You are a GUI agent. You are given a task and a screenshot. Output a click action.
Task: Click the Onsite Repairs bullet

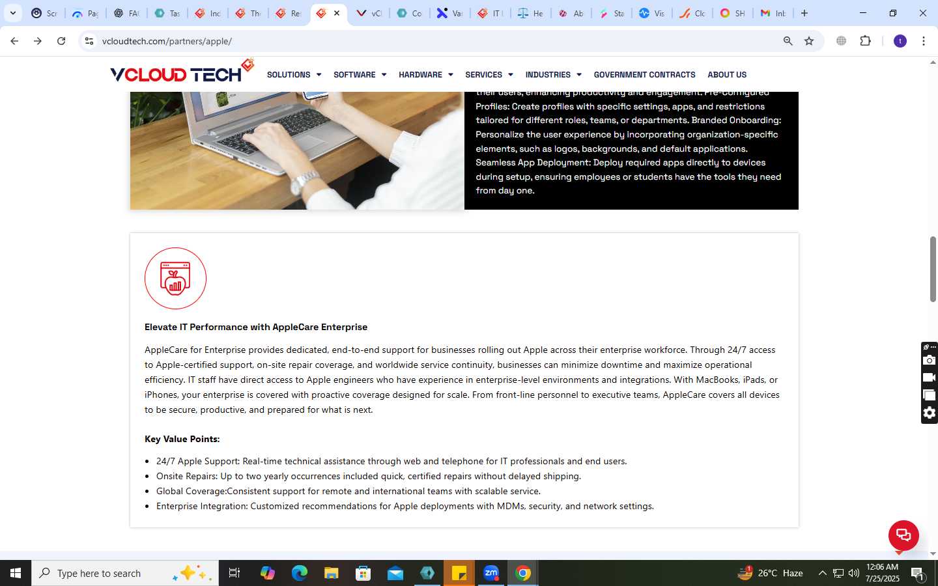(x=369, y=476)
